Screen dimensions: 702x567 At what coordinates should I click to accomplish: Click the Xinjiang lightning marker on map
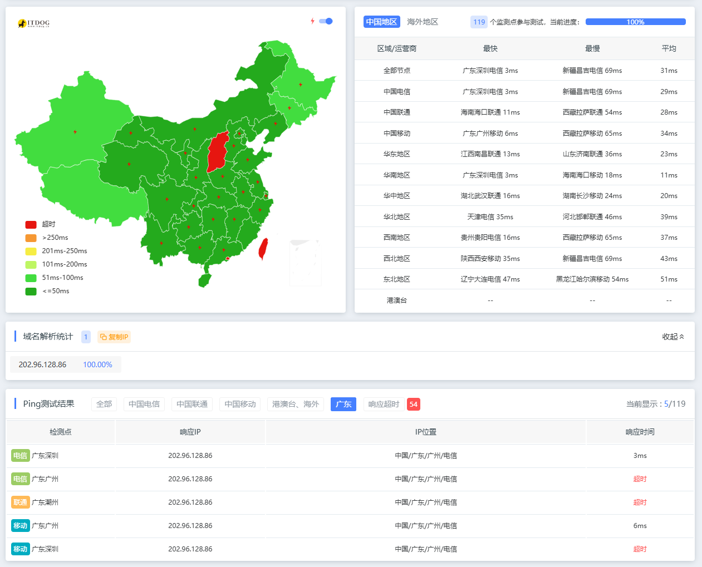tap(75, 132)
